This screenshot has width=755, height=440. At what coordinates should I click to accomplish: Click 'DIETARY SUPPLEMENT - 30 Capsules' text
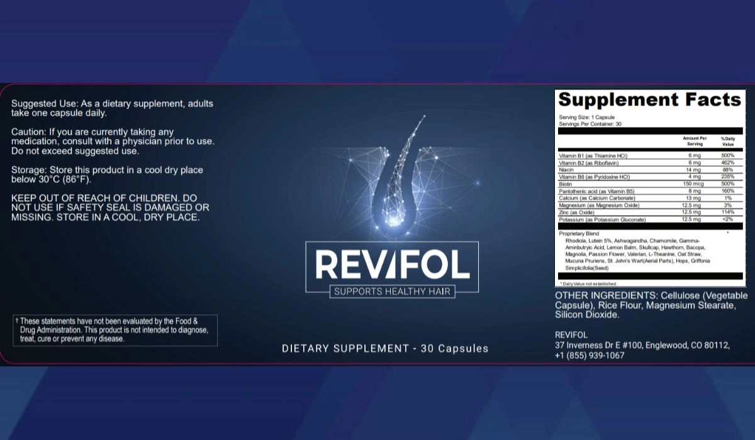[385, 348]
